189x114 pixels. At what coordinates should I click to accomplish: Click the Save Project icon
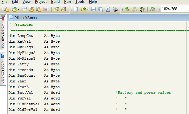(24, 9)
